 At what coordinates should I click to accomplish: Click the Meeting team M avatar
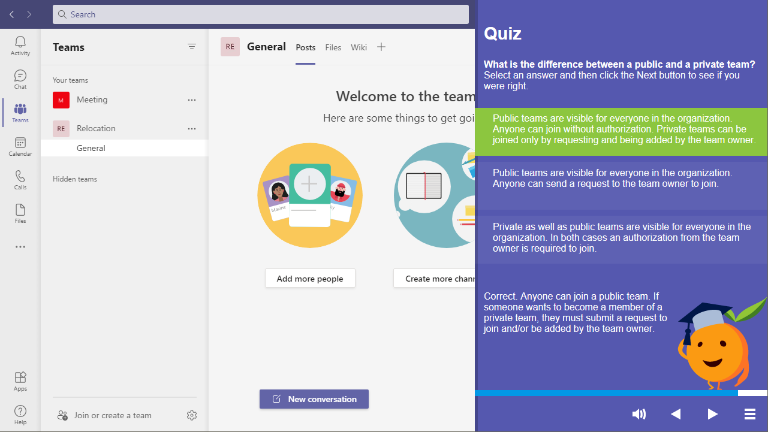[x=61, y=100]
